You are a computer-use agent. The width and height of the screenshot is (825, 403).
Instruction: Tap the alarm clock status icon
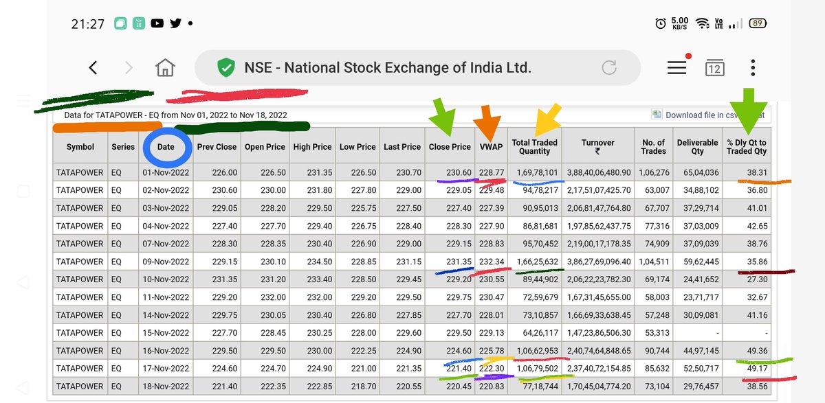(x=661, y=23)
